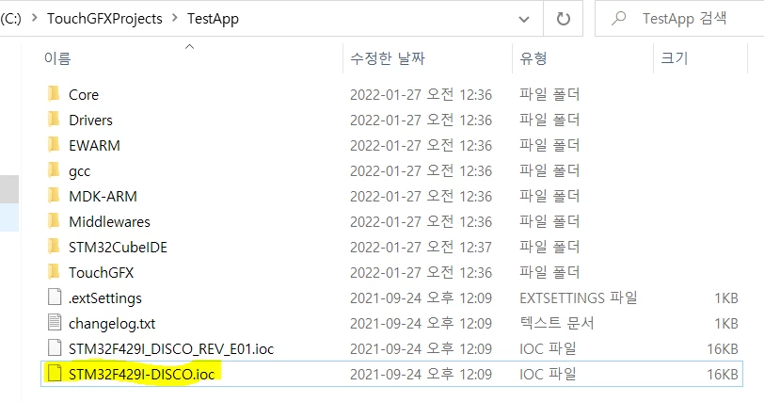The height and width of the screenshot is (402, 764).
Task: Click the TestApp breadcrumb segment
Action: [x=213, y=19]
